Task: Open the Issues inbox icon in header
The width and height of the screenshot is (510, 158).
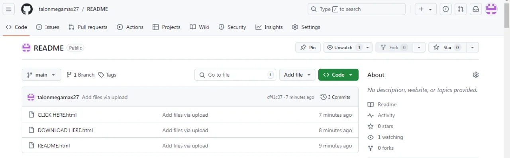Action: [446, 9]
